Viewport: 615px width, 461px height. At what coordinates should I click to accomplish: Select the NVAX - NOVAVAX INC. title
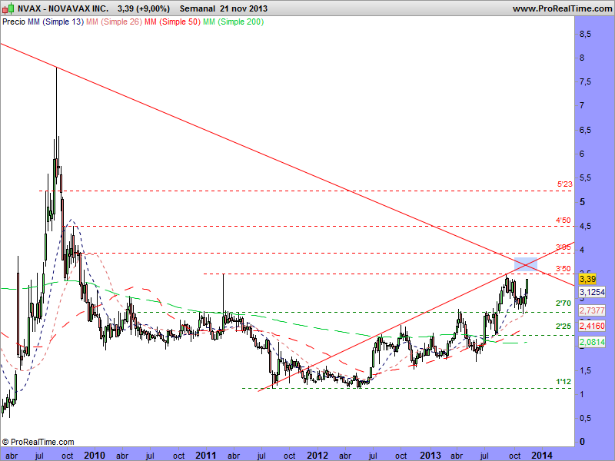63,8
